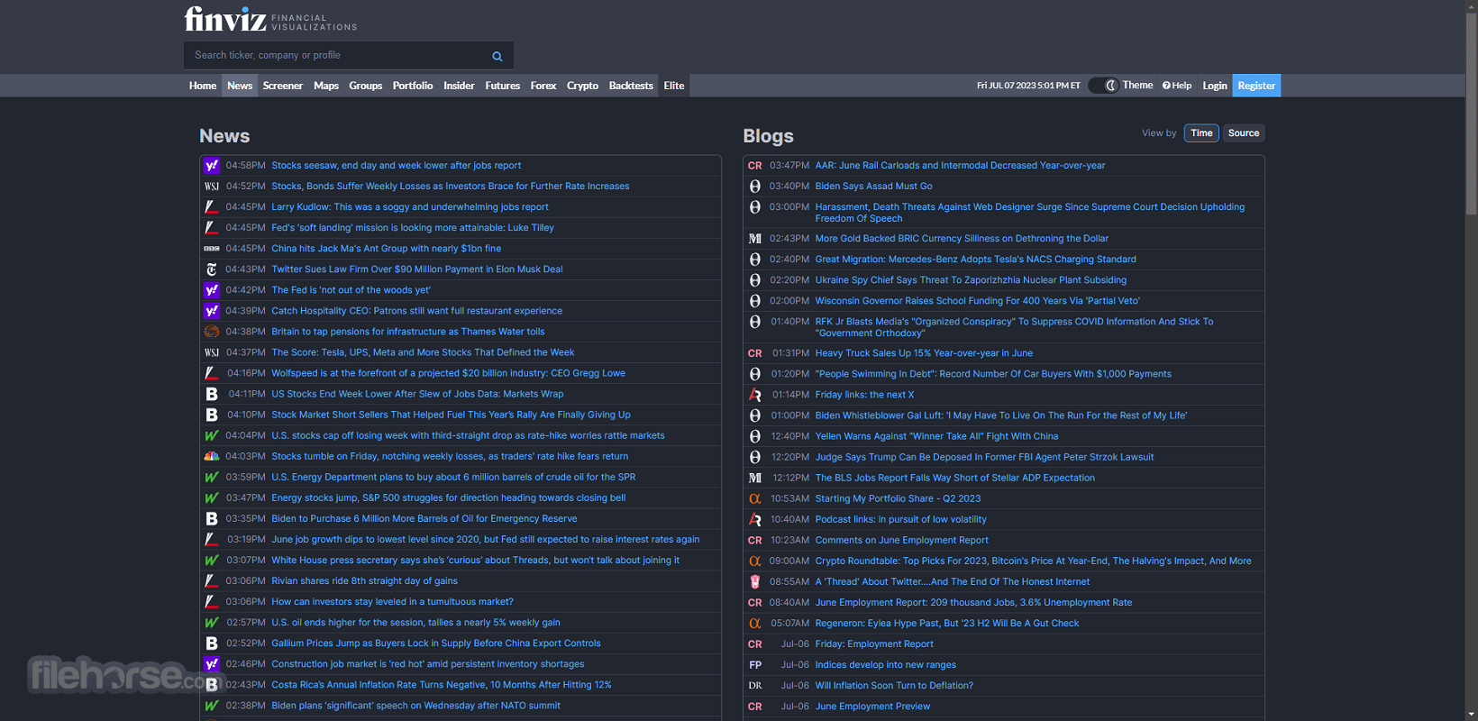
Task: Open 'Biden to Purchase 6 Million More Barrels' article
Action: (x=424, y=519)
